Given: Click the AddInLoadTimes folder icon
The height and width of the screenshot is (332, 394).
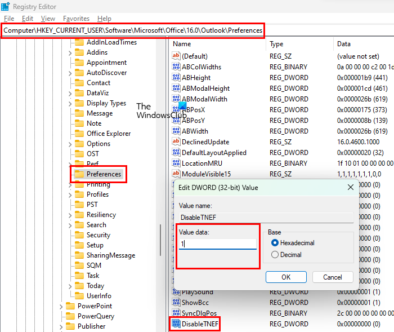Looking at the screenshot, I should [79, 42].
